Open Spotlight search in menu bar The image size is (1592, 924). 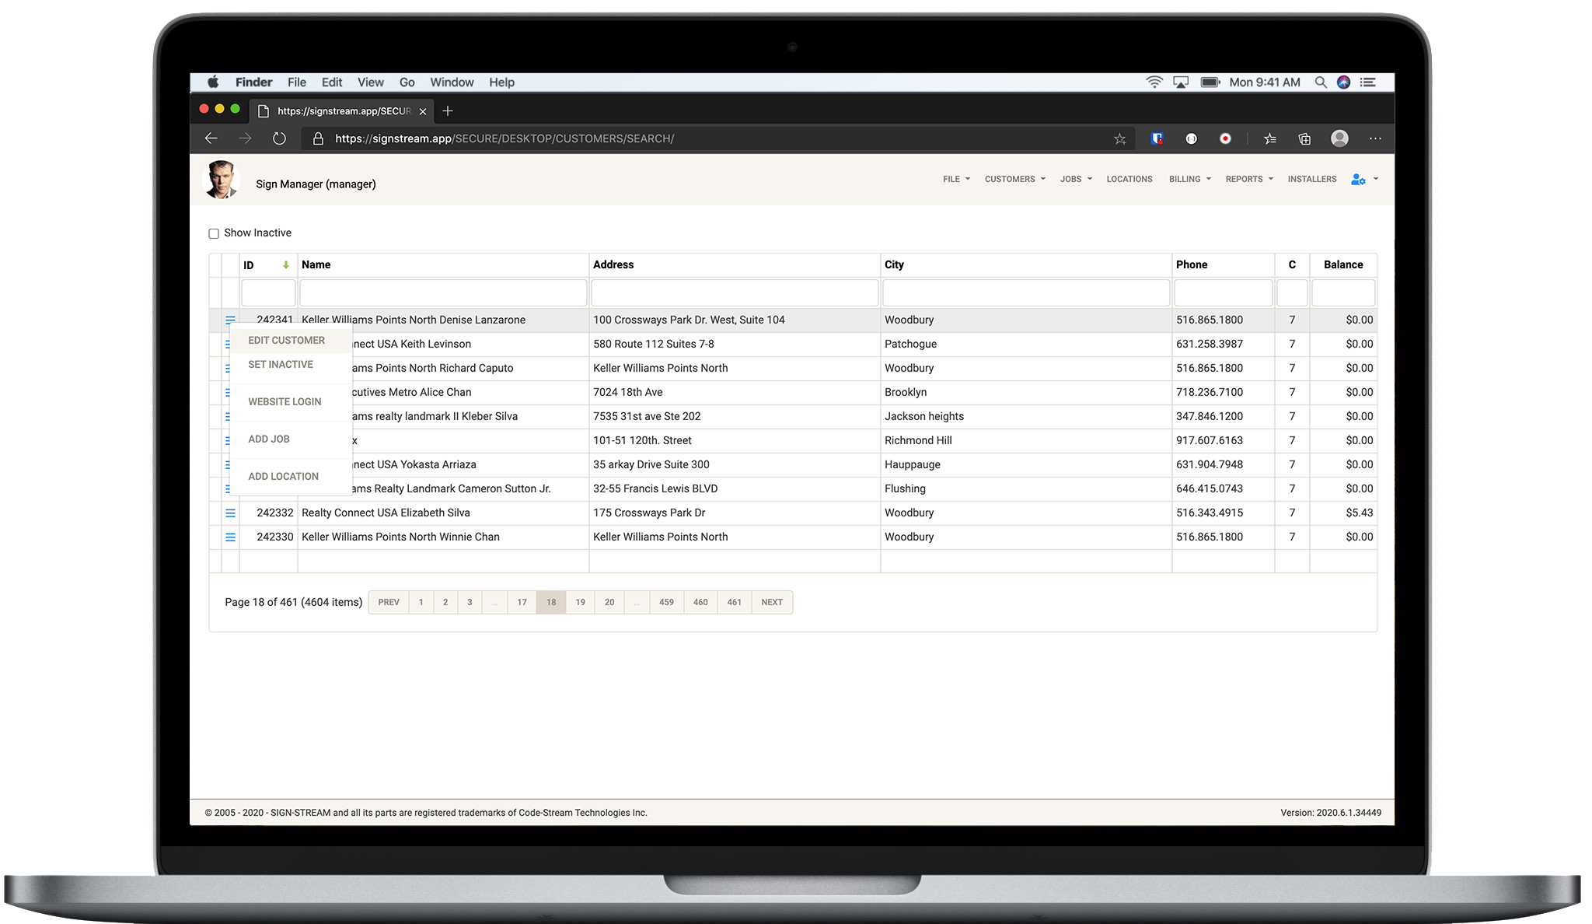[x=1320, y=82]
